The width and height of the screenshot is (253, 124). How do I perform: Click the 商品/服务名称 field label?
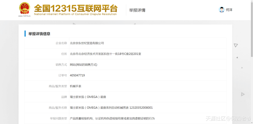pyautogui.click(x=58, y=108)
